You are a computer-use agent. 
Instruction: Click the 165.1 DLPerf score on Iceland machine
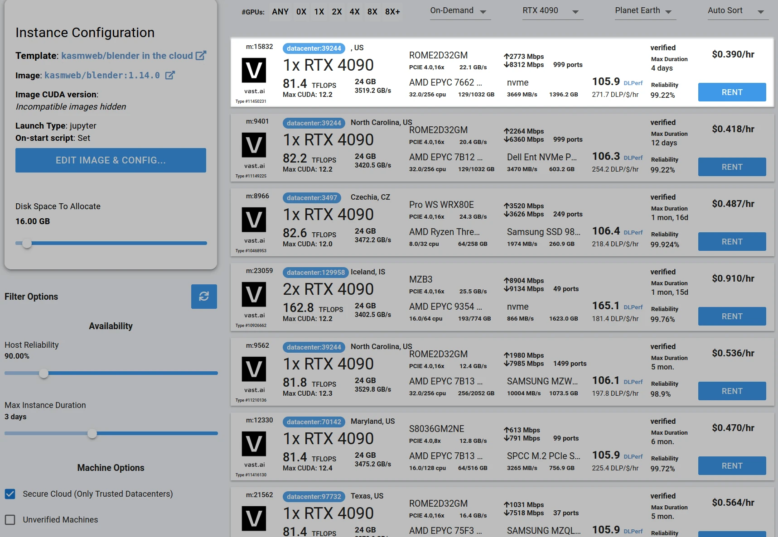click(606, 306)
